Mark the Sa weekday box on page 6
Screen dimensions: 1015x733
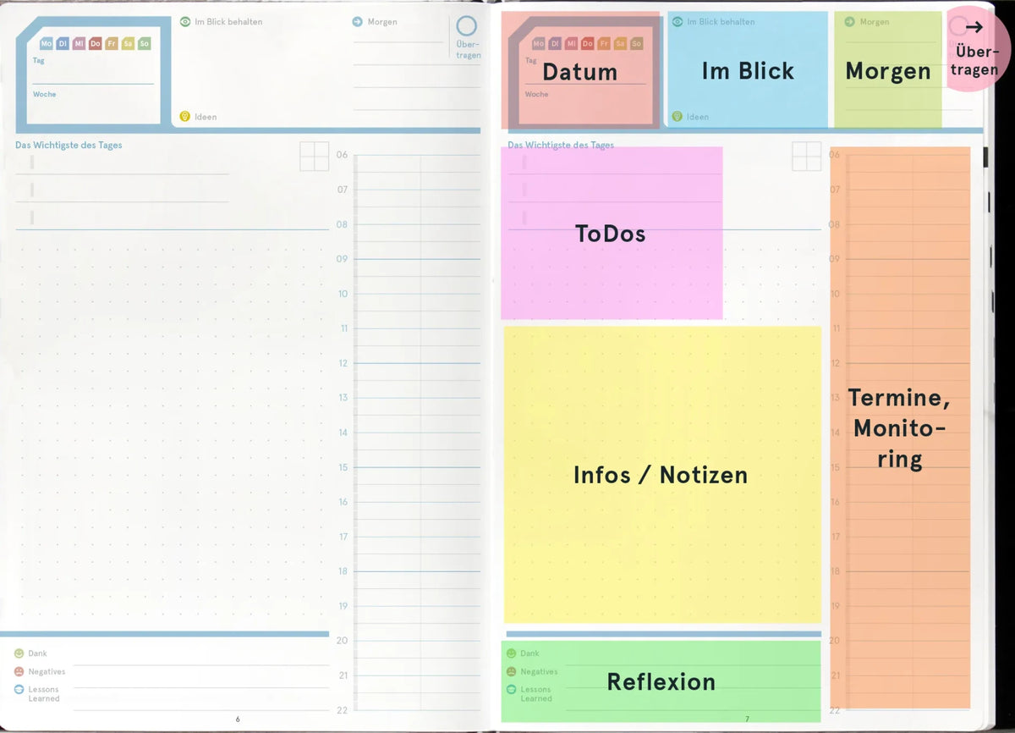(x=128, y=43)
